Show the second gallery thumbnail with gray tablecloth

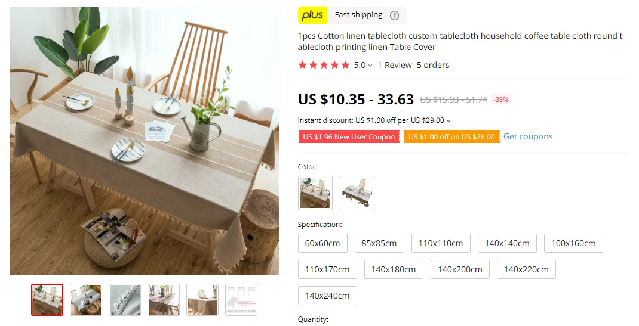click(85, 300)
